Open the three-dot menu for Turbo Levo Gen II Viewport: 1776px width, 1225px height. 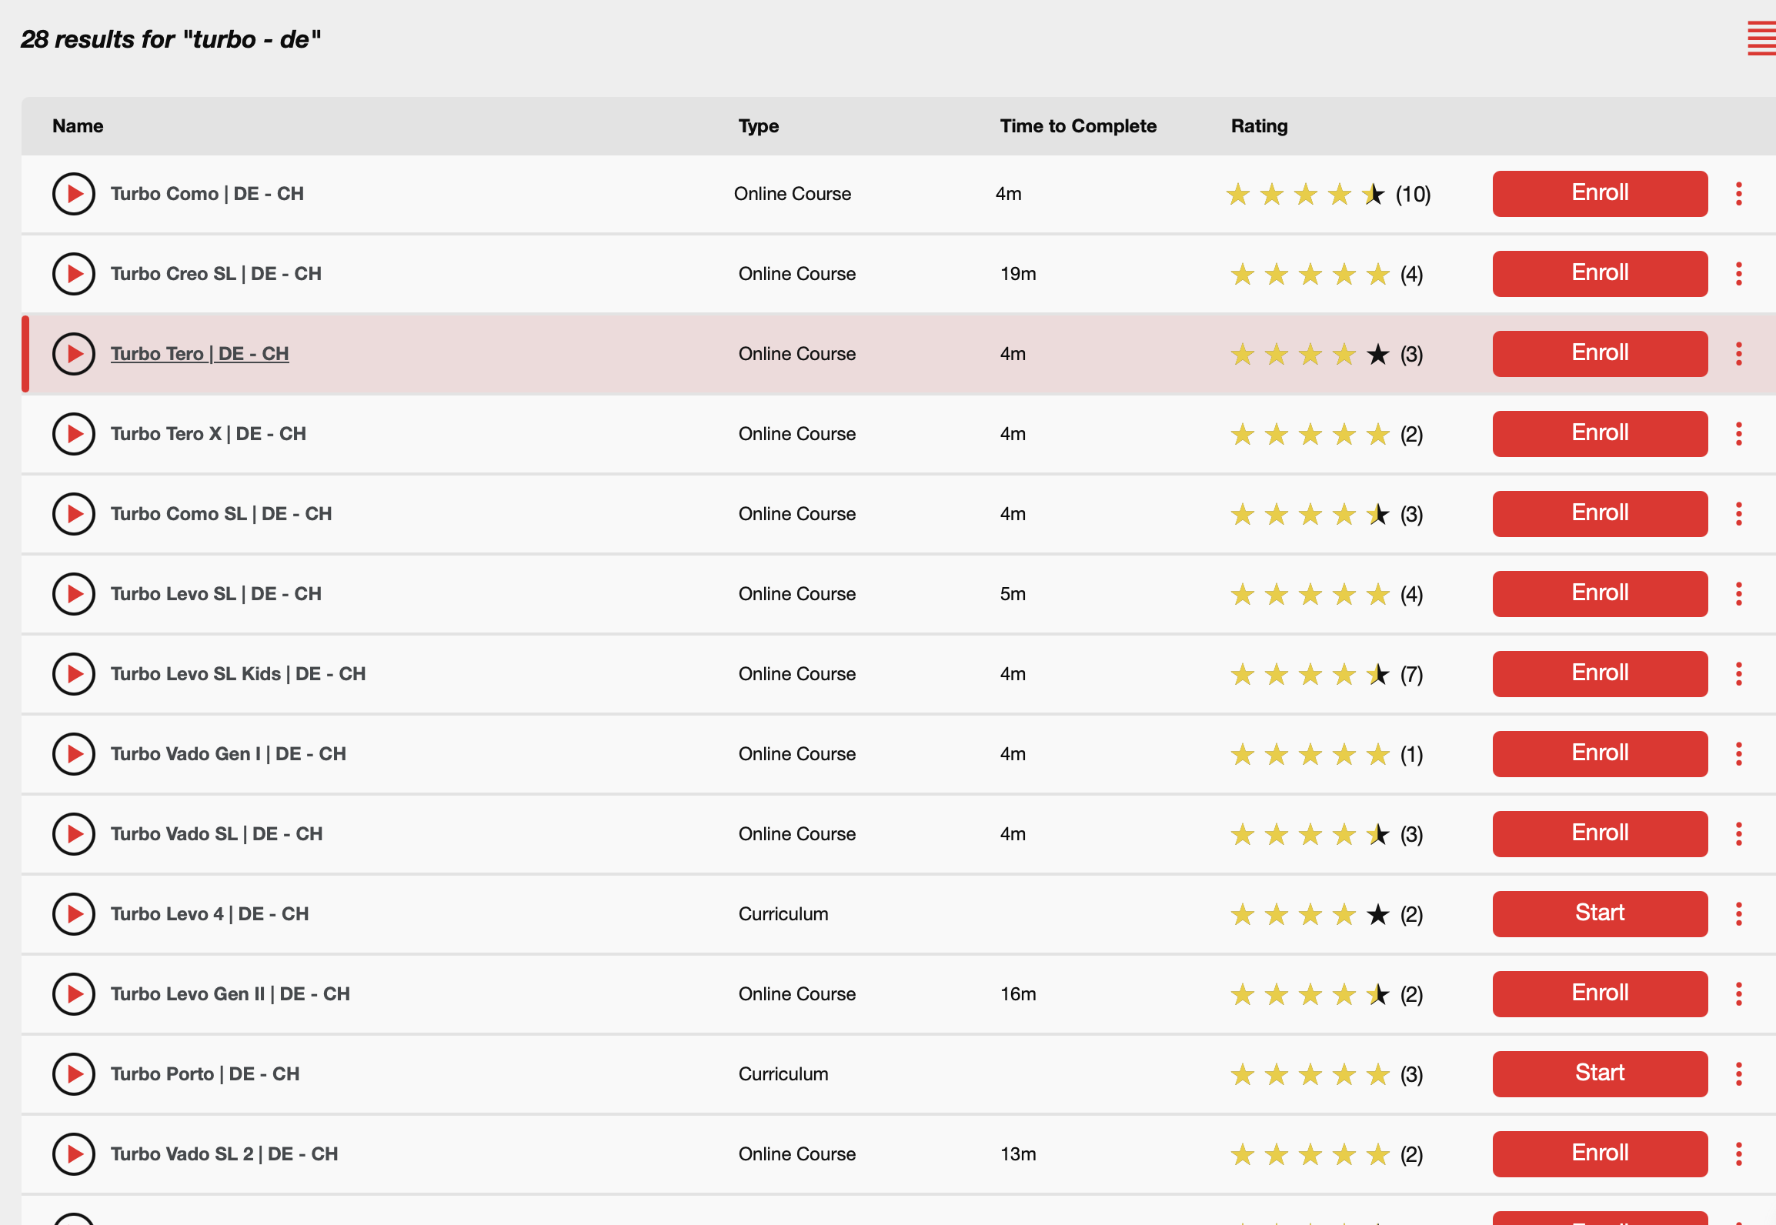click(1739, 994)
